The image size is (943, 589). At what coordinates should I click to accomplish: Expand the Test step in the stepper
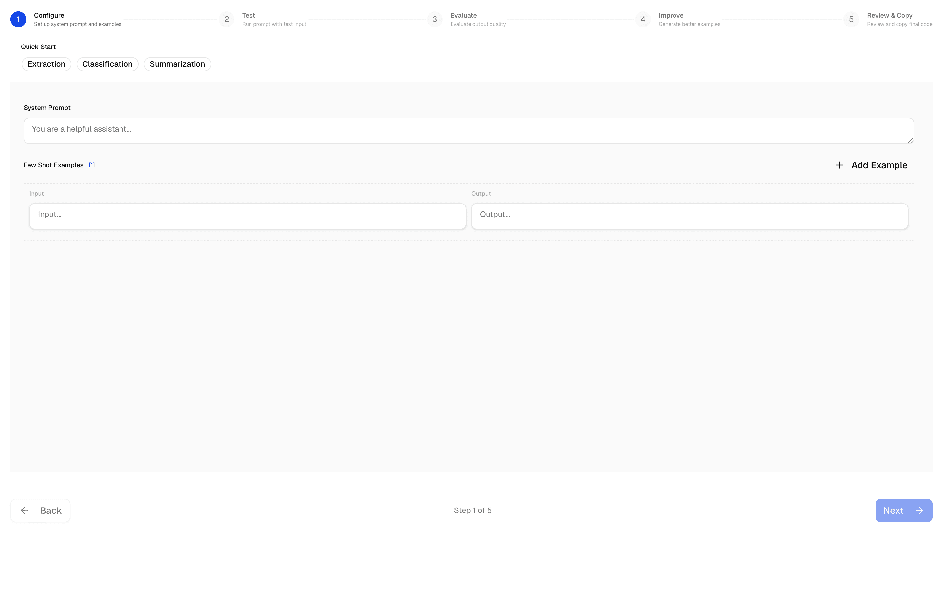[249, 15]
